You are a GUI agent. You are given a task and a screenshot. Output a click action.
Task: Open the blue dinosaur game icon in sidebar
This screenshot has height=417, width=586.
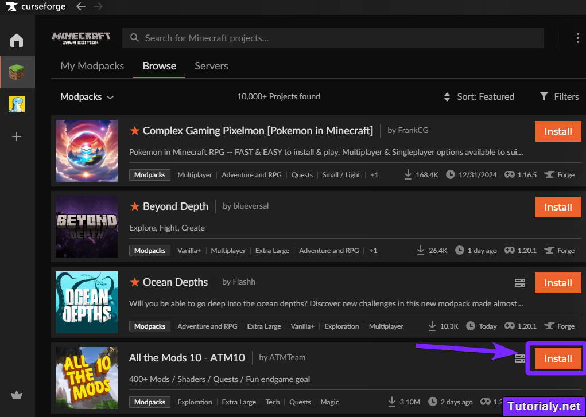point(17,104)
